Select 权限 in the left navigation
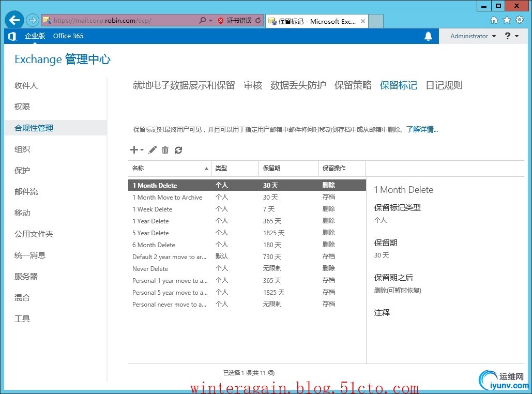 22,107
